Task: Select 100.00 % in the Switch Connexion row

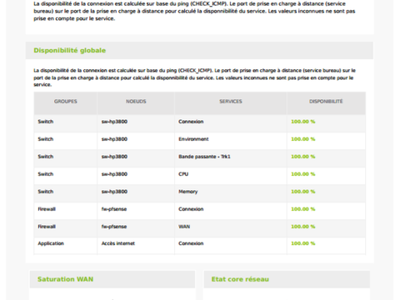Action: click(303, 122)
